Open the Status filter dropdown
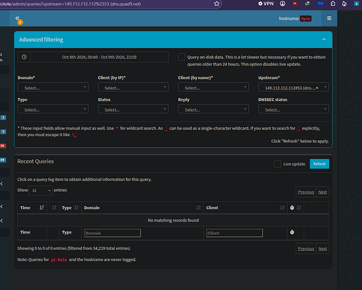This screenshot has width=362, height=290. [133, 109]
